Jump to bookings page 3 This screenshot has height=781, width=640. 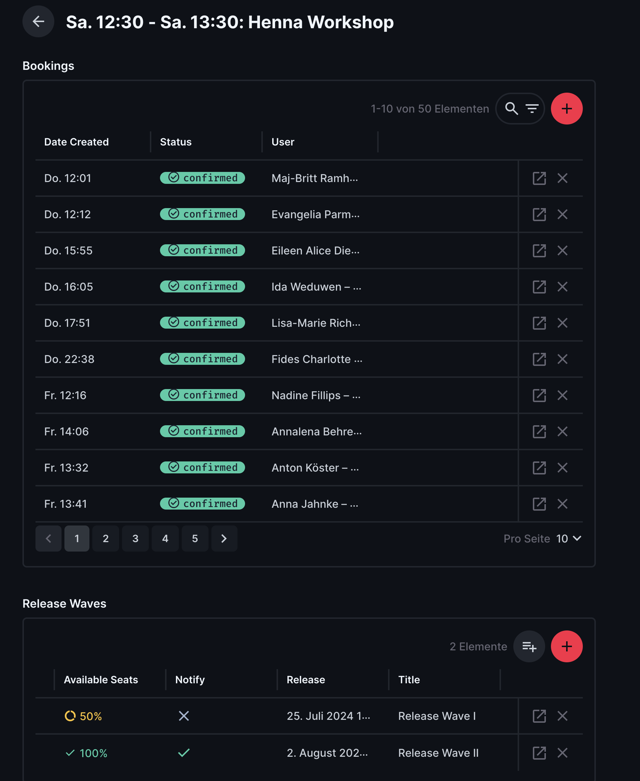pos(135,539)
